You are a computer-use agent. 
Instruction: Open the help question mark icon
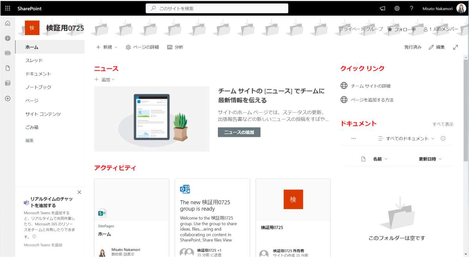point(411,8)
